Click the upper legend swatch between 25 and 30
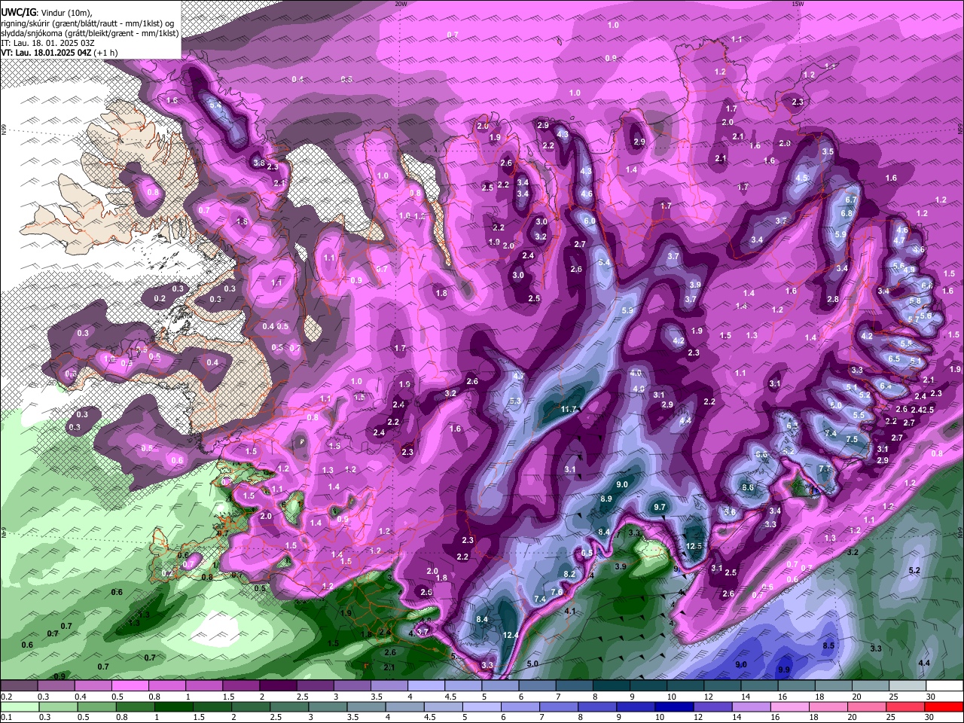This screenshot has width=964, height=723. point(907,686)
